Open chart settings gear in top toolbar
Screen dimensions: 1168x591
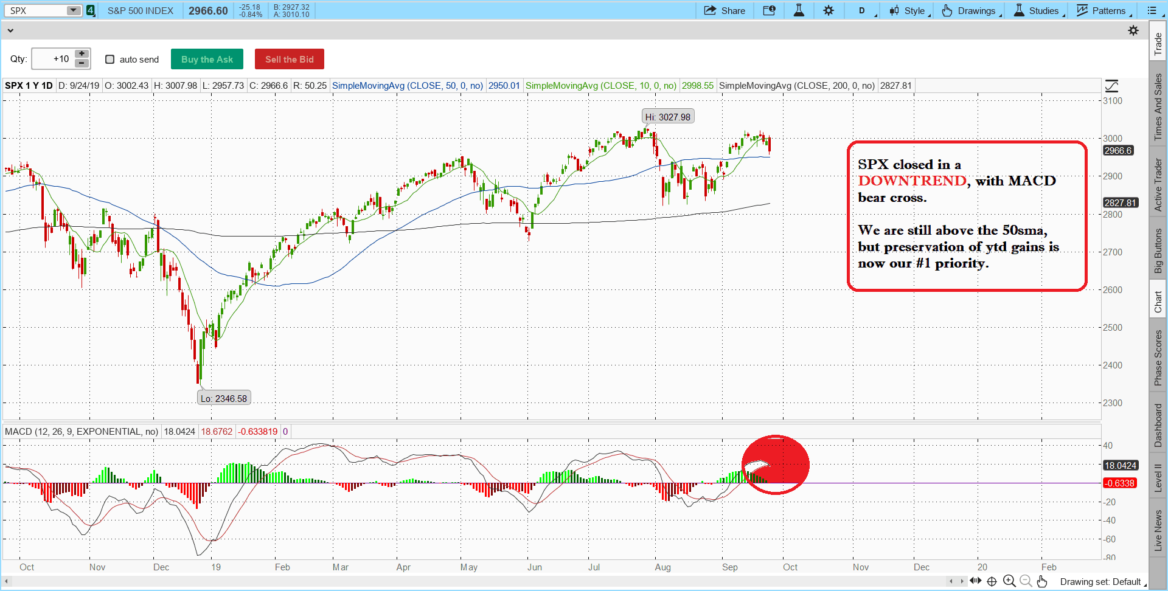tap(829, 10)
